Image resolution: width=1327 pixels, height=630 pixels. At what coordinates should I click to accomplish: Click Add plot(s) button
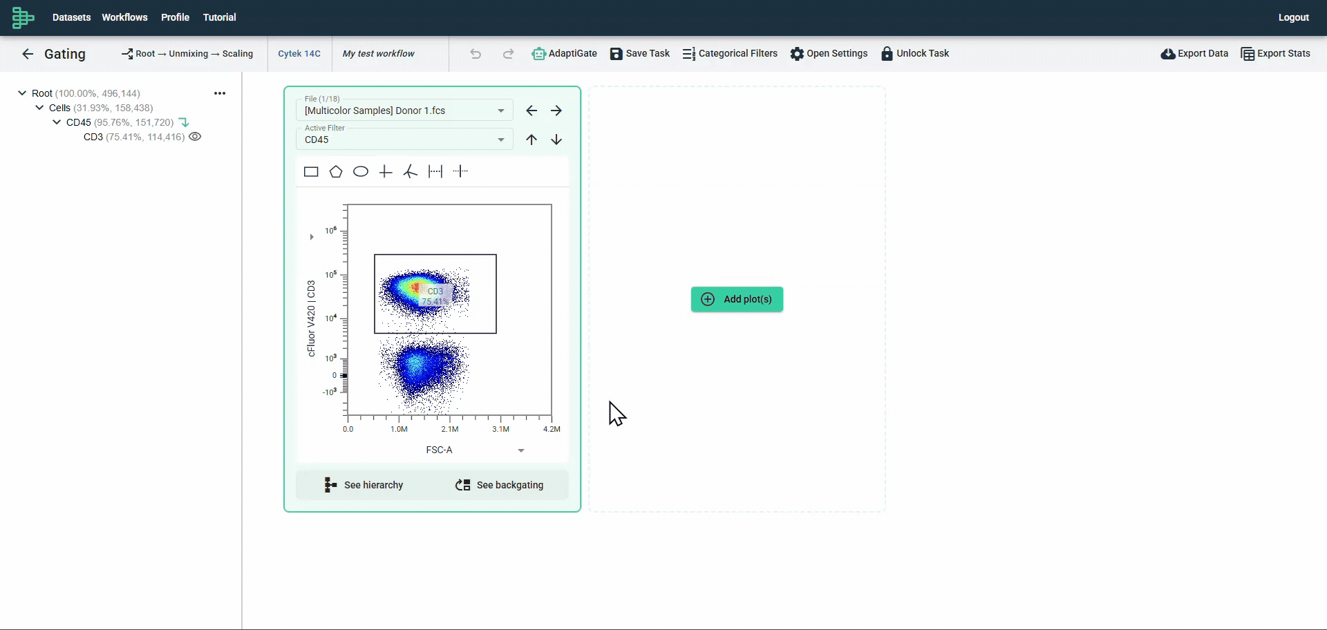click(737, 299)
